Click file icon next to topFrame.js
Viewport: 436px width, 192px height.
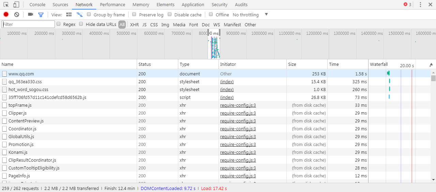(4, 105)
